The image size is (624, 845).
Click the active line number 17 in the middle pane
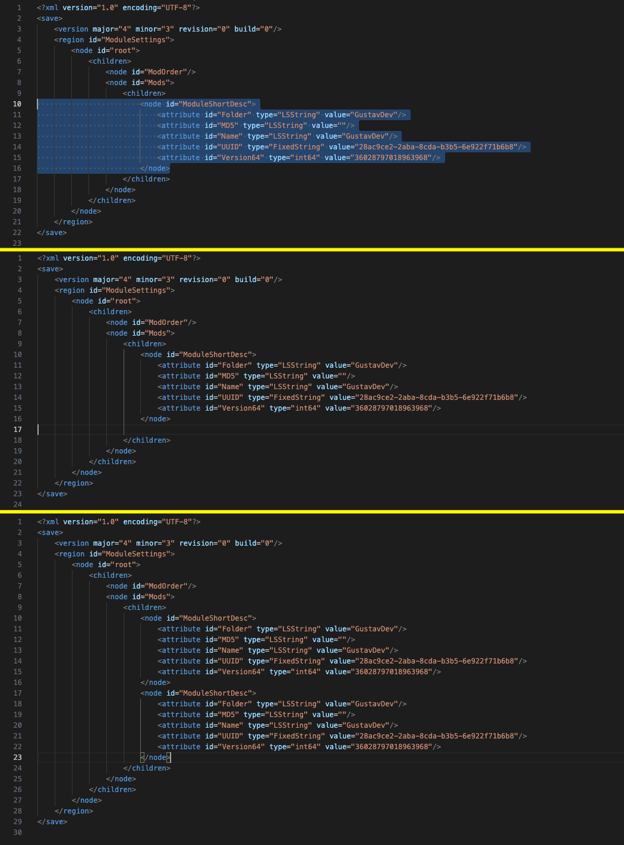click(x=17, y=430)
